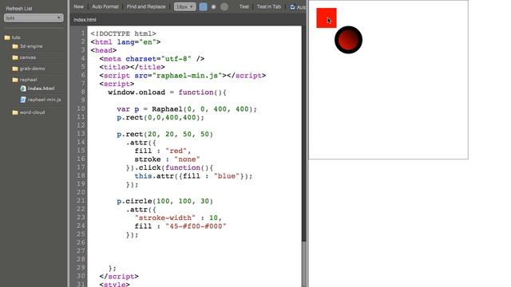511x287 pixels.
Task: Select the canvas folder name
Action: coord(28,57)
